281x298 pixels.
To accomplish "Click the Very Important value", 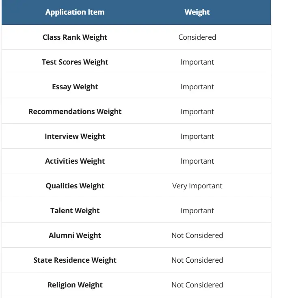I will pyautogui.click(x=197, y=186).
